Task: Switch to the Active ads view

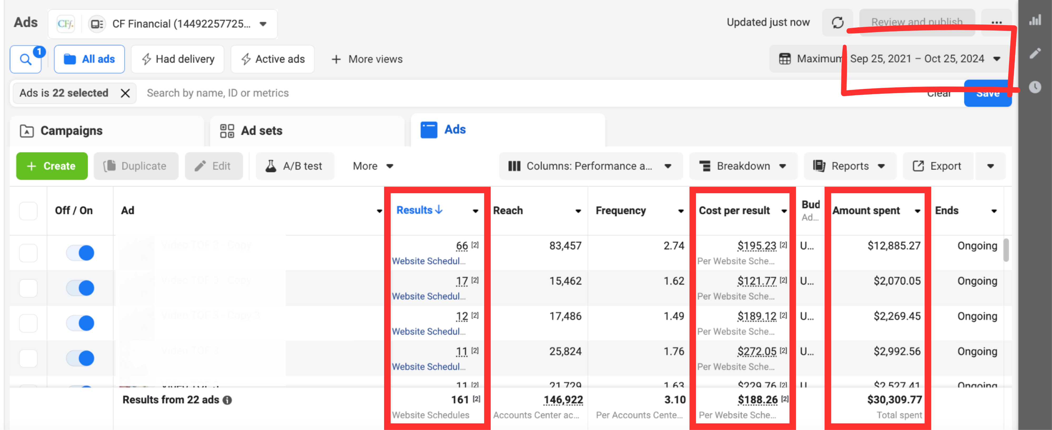Action: (x=272, y=59)
